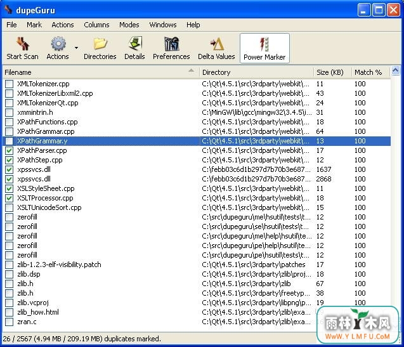Toggle the Power Marker button
This screenshot has width=404, height=347.
264,48
